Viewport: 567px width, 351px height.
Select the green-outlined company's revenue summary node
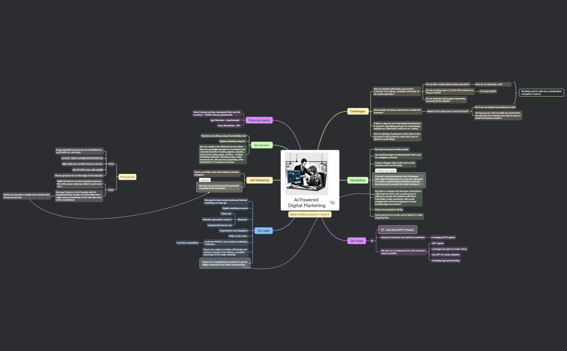click(542, 92)
